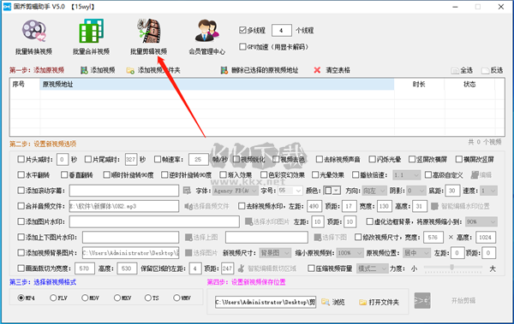
Task: Click the red X 清空表格 icon
Action: (x=317, y=70)
